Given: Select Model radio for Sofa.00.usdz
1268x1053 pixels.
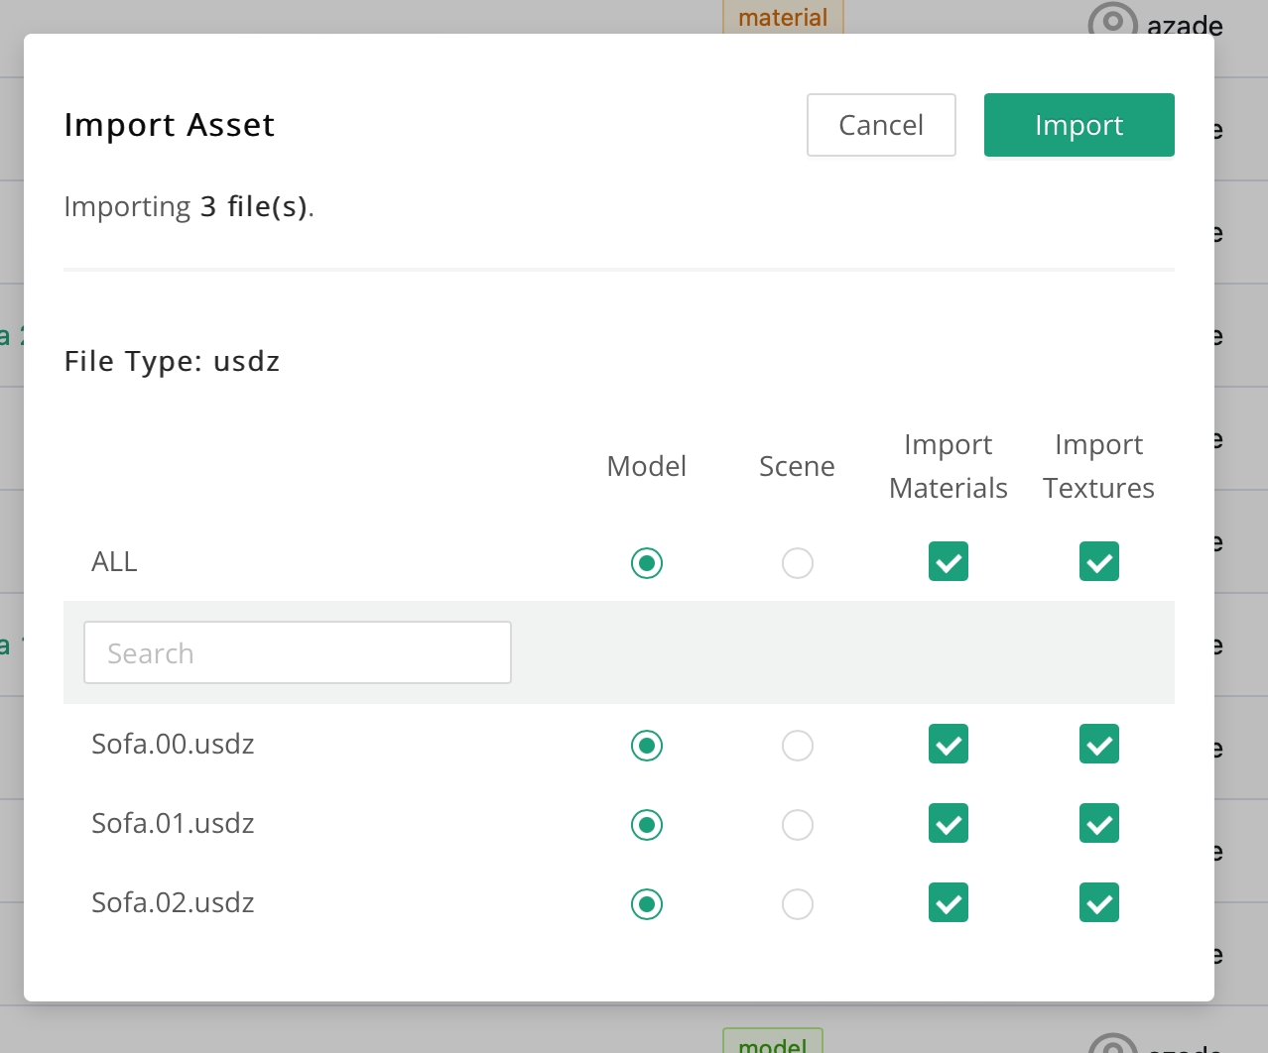Looking at the screenshot, I should tap(647, 746).
